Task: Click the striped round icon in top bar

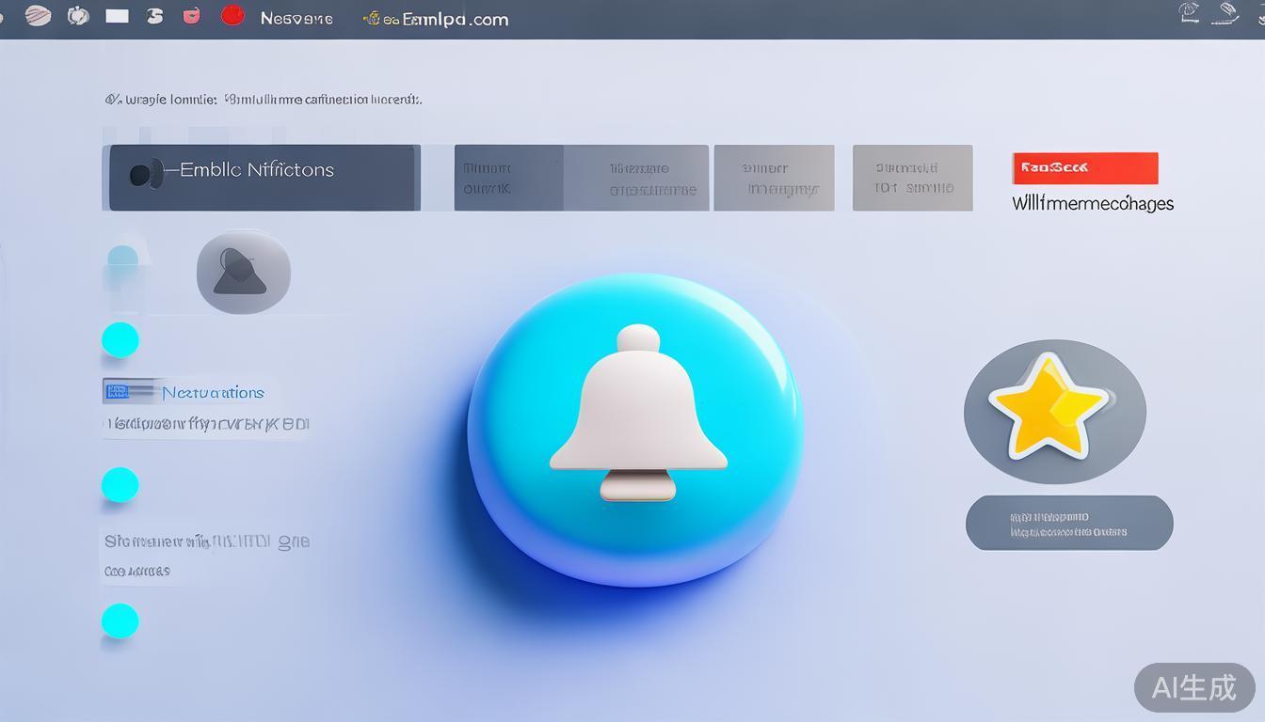Action: point(38,16)
